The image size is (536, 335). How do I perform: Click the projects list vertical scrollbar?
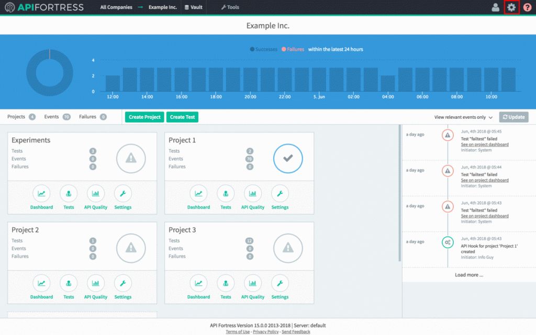coord(400,194)
